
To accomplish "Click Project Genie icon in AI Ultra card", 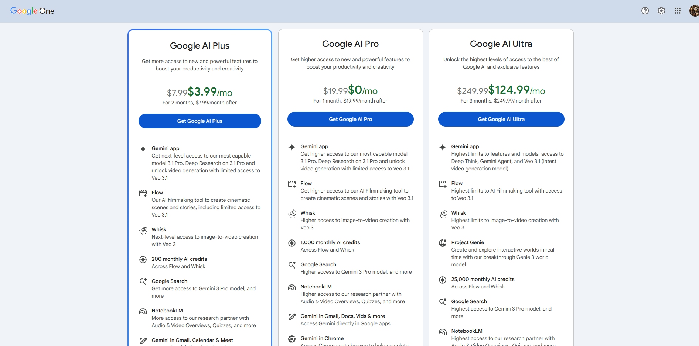I will click(443, 243).
